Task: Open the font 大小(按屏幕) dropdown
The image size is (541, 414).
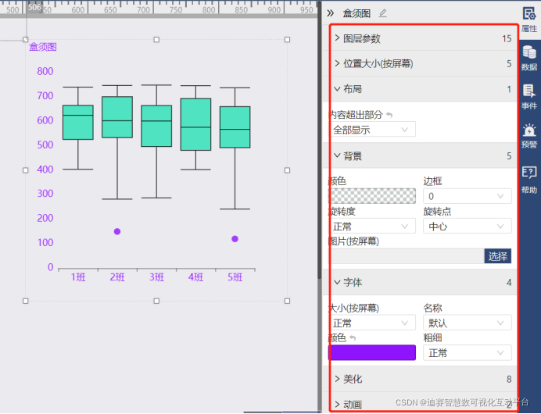Action: (372, 323)
